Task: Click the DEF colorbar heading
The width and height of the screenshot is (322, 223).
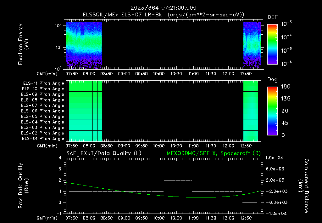Action: click(273, 17)
